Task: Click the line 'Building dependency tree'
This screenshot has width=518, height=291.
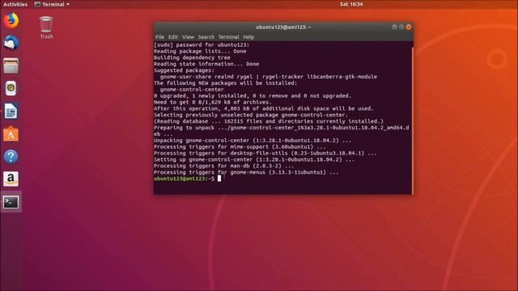Action: pyautogui.click(x=192, y=57)
